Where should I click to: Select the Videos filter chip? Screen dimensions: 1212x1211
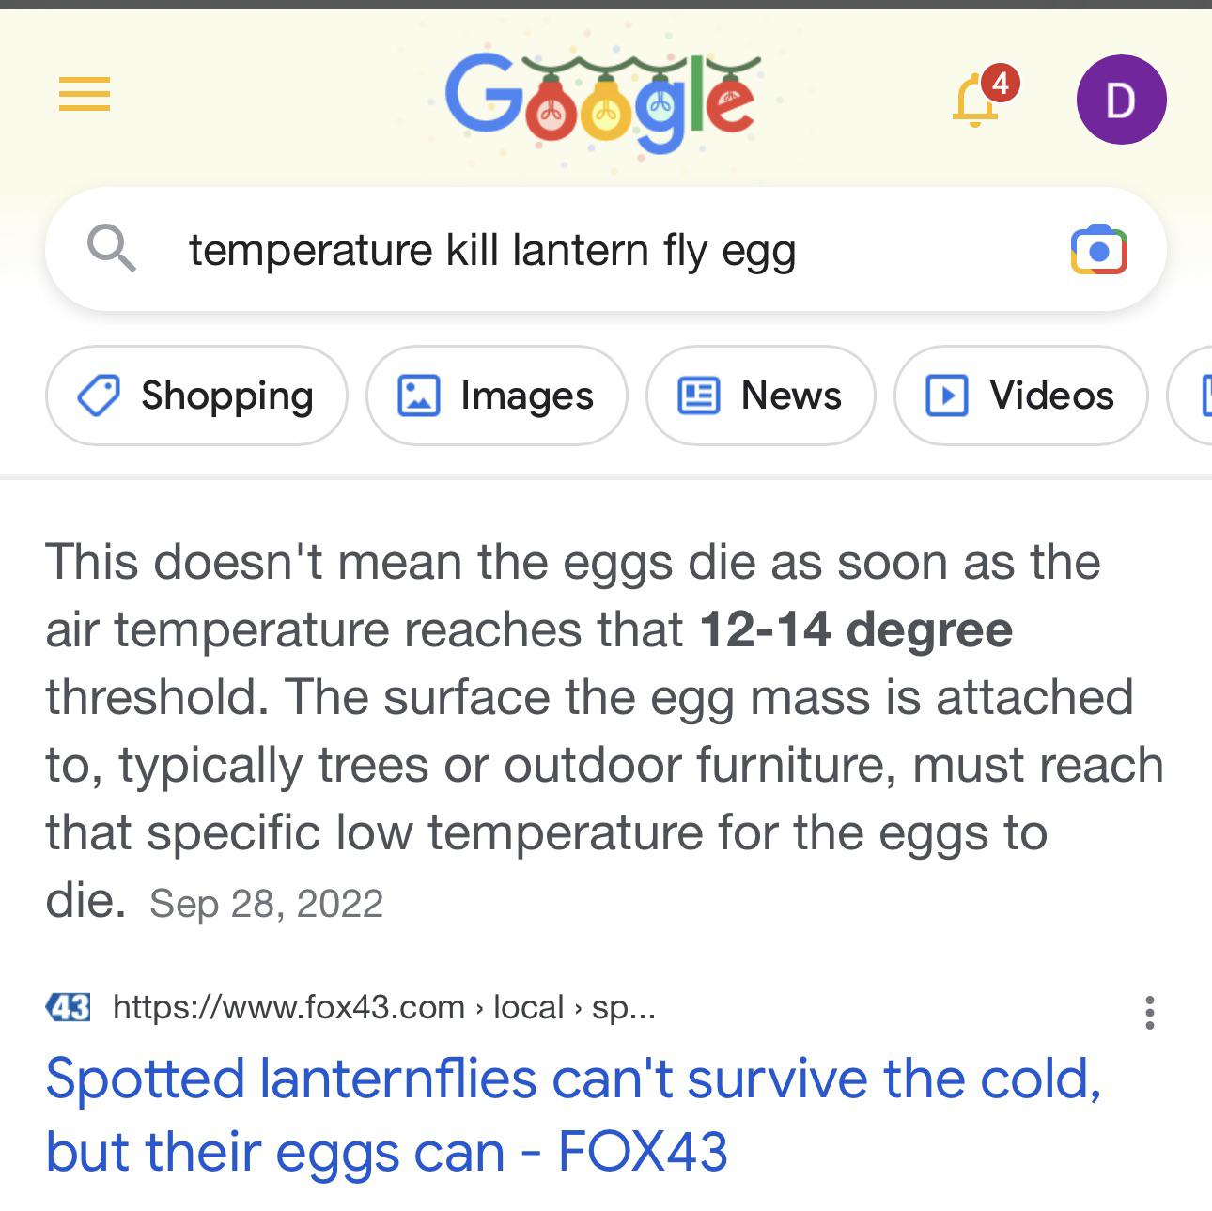[x=1020, y=396]
